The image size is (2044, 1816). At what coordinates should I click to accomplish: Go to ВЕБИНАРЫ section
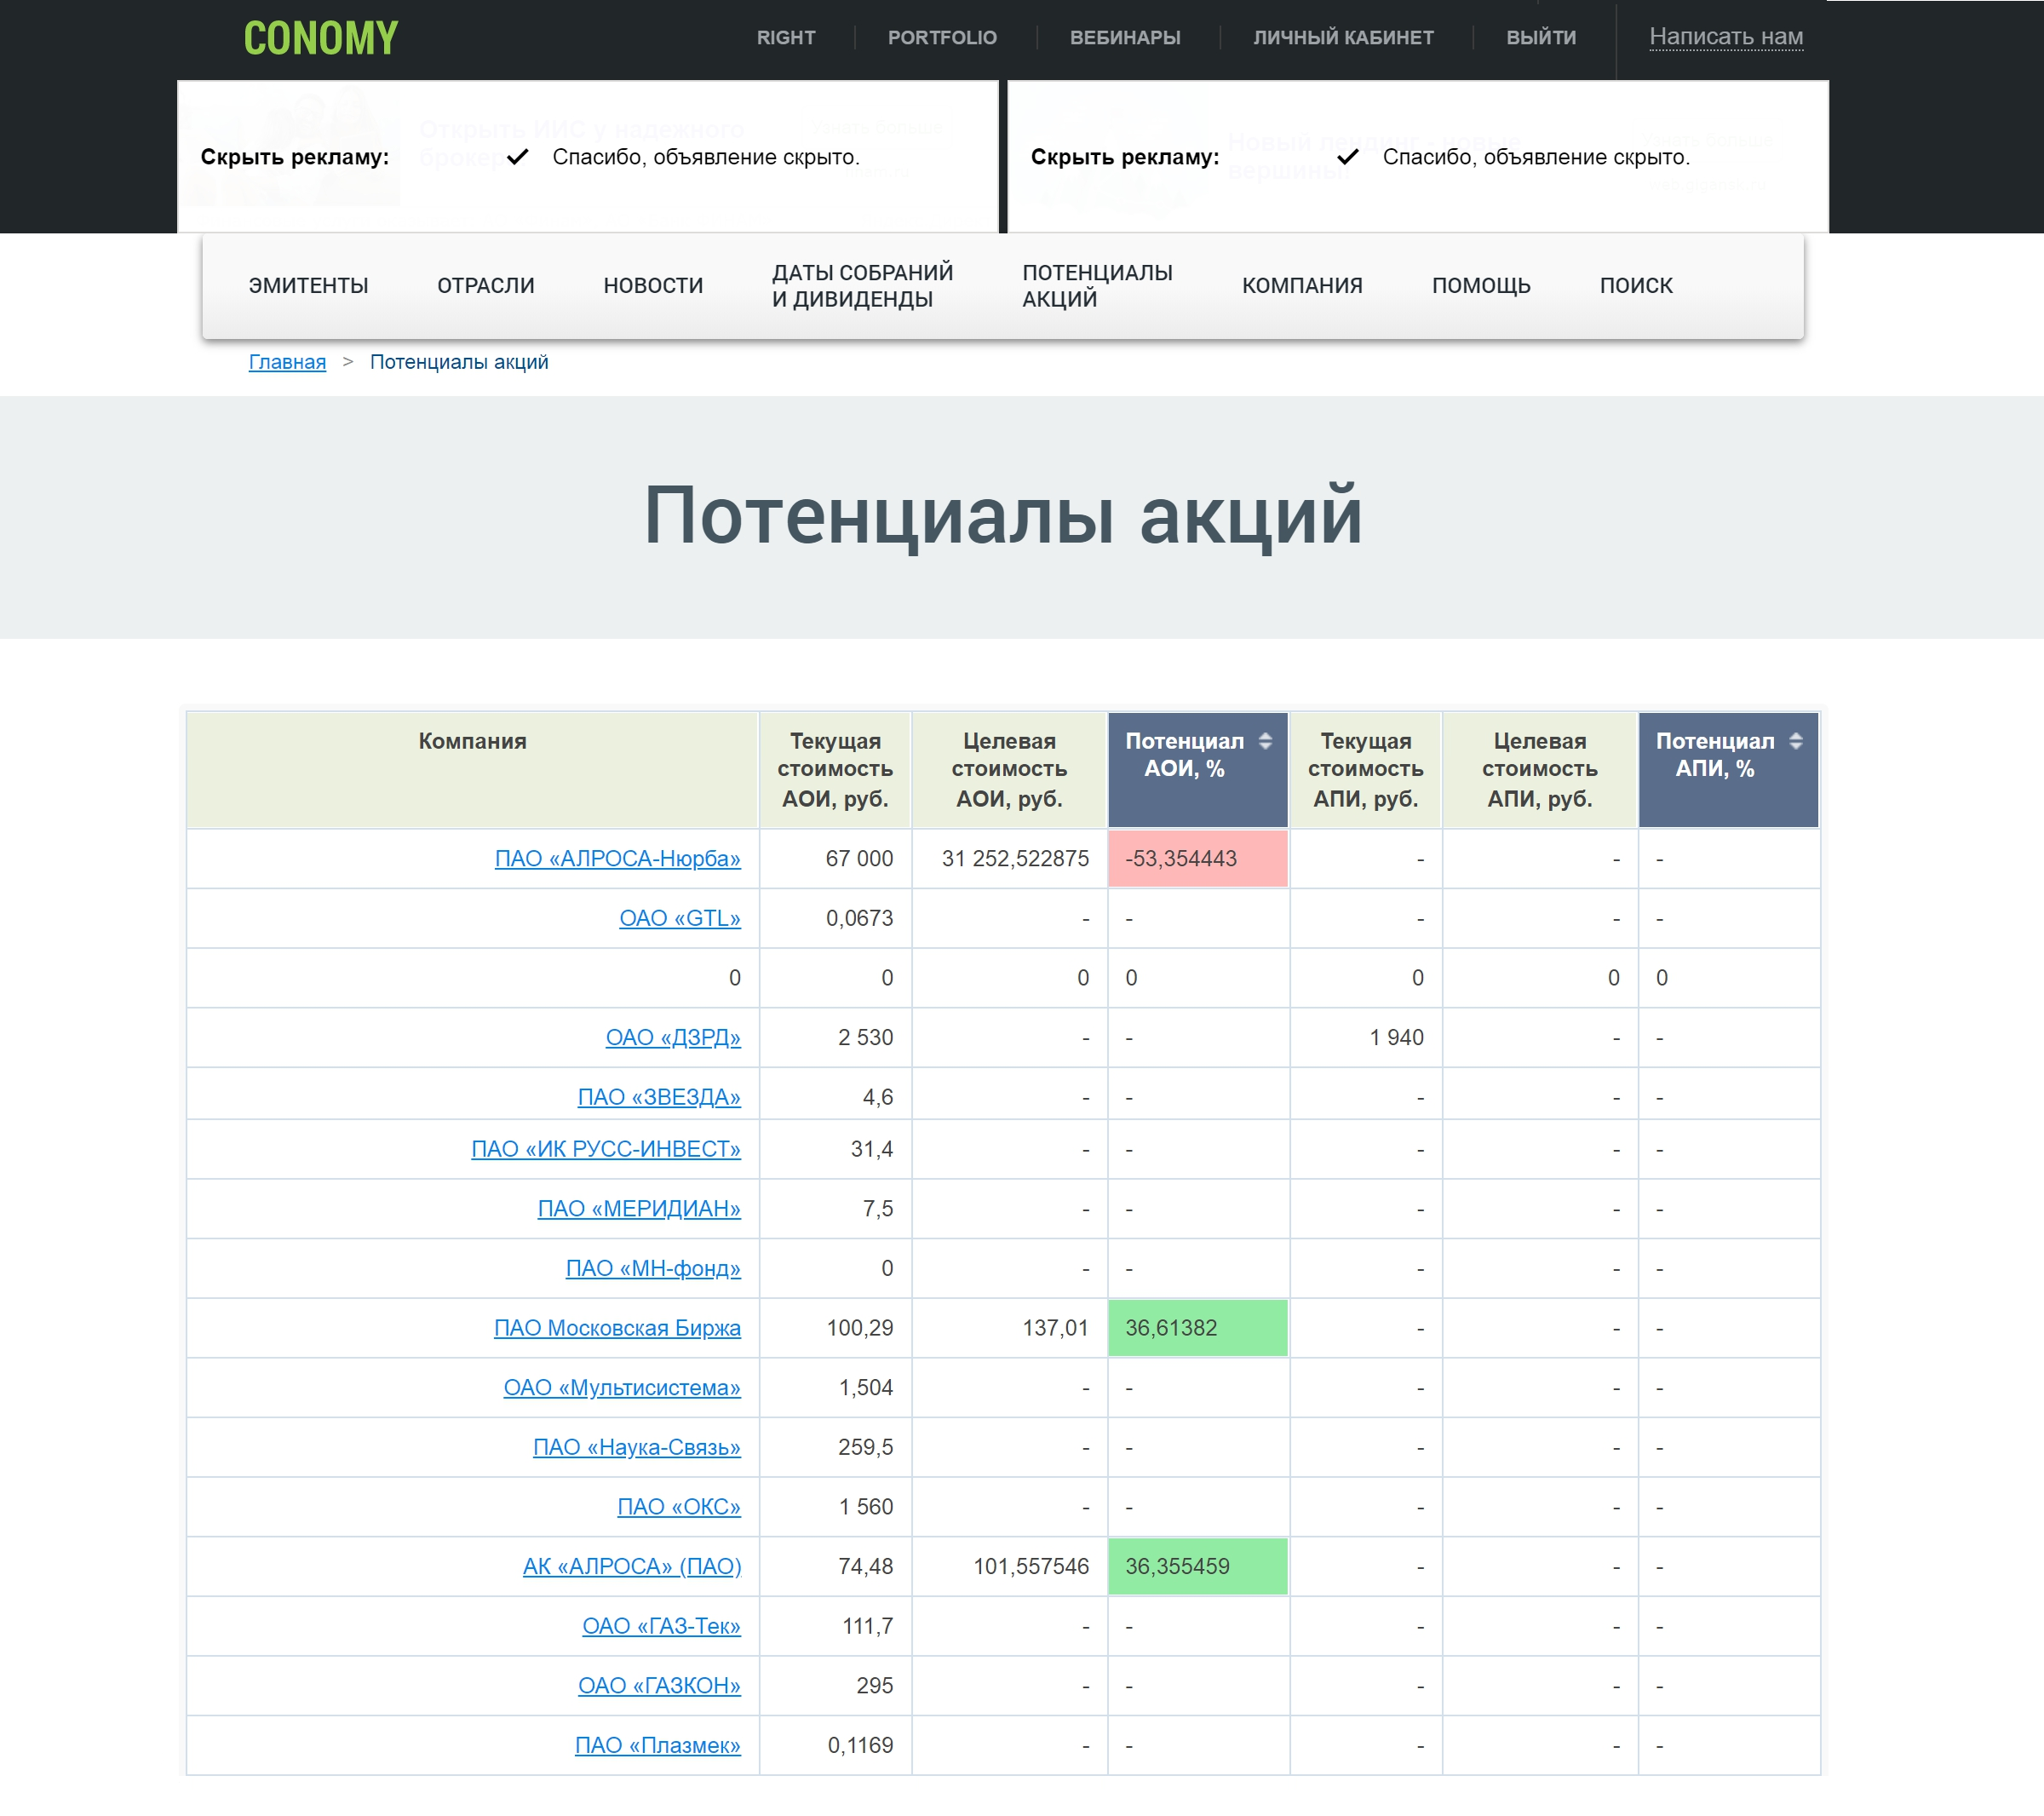tap(1125, 37)
